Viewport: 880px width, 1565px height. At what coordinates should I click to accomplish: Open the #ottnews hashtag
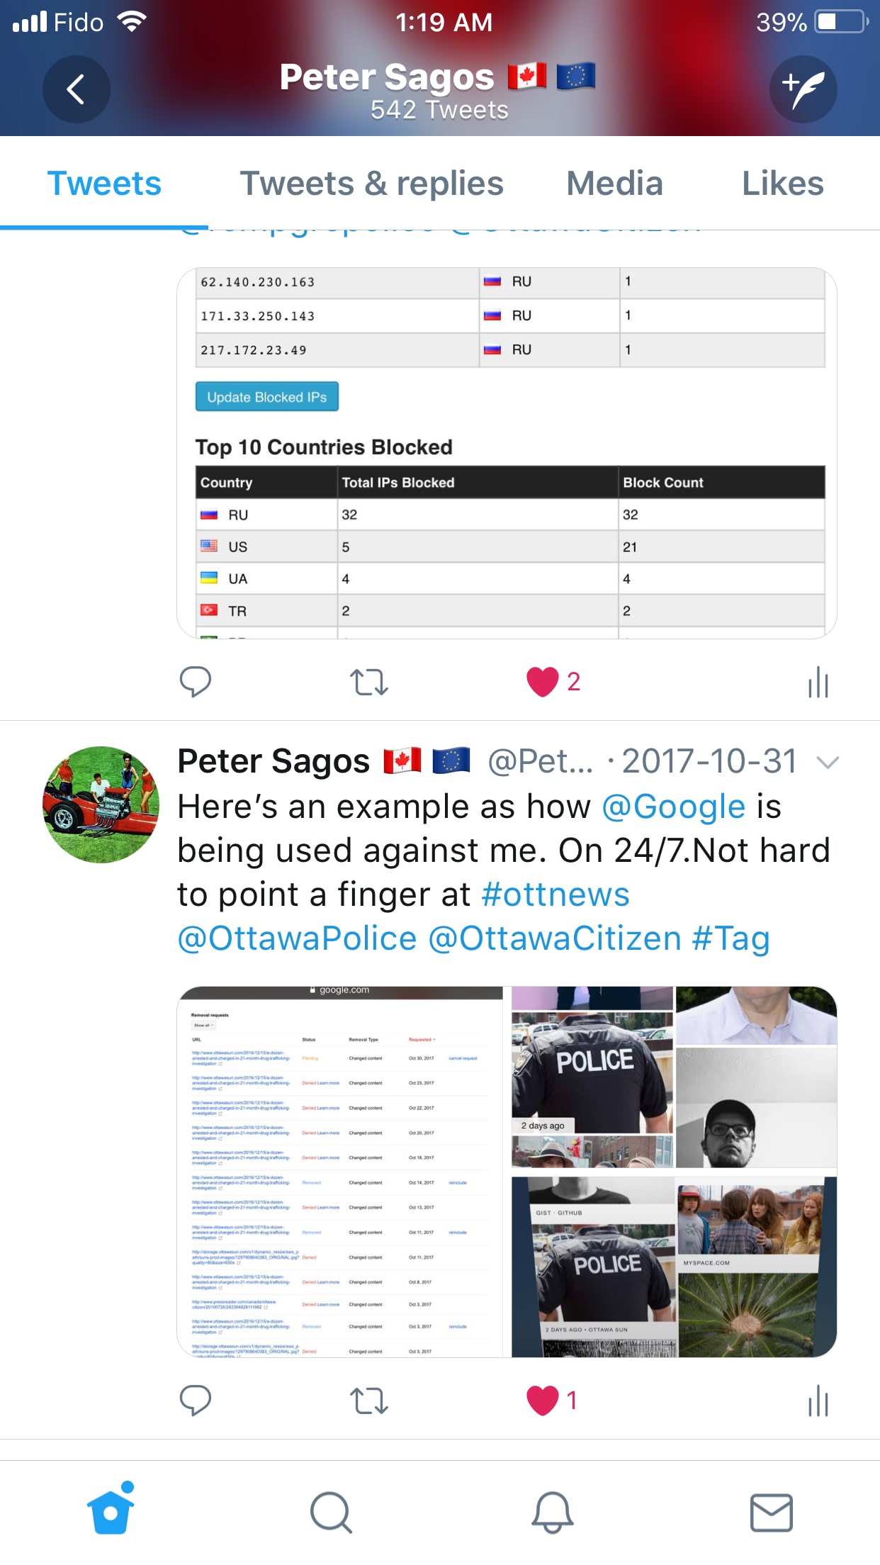(x=555, y=894)
